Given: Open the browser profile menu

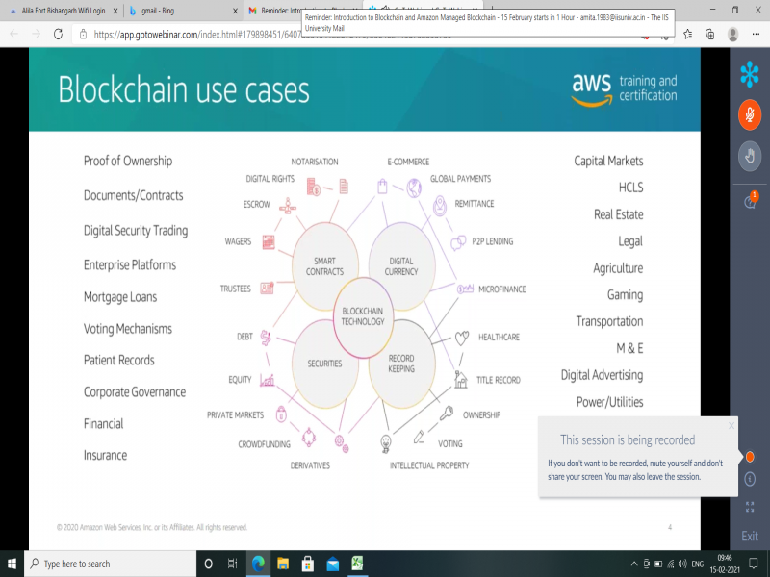Looking at the screenshot, I should pyautogui.click(x=732, y=34).
